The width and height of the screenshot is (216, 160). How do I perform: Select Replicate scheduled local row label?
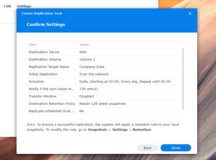(51, 111)
